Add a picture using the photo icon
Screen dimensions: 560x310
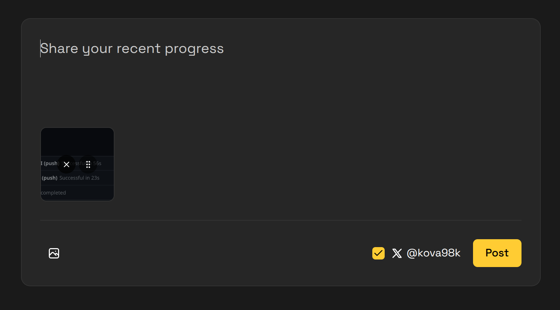[54, 253]
